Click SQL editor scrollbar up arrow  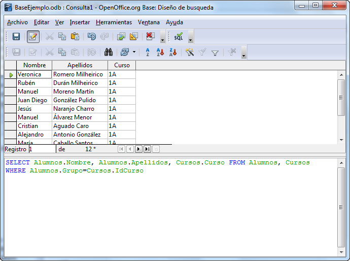(x=341, y=163)
